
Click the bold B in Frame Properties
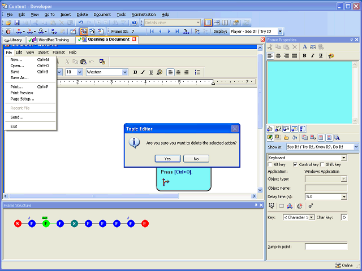[x=304, y=55]
